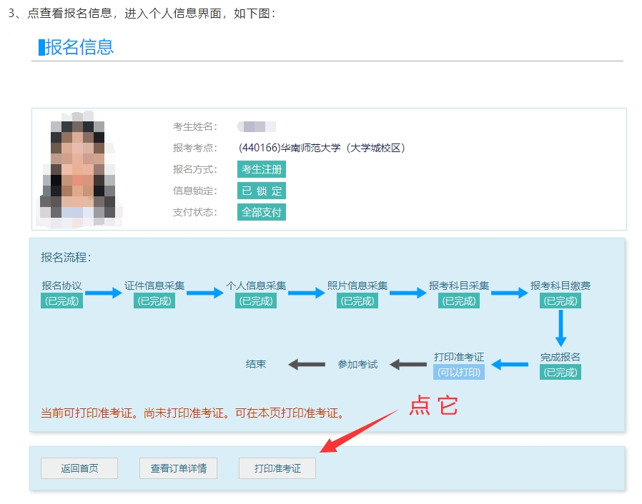Image resolution: width=642 pixels, height=504 pixels.
Task: Click the 完成报名 step label
Action: (x=560, y=357)
